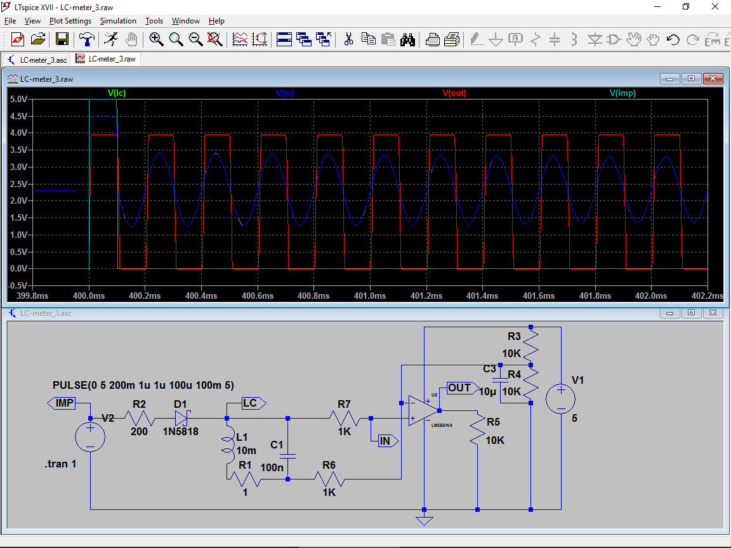Click the Open file folder icon
The image size is (731, 548).
[38, 40]
